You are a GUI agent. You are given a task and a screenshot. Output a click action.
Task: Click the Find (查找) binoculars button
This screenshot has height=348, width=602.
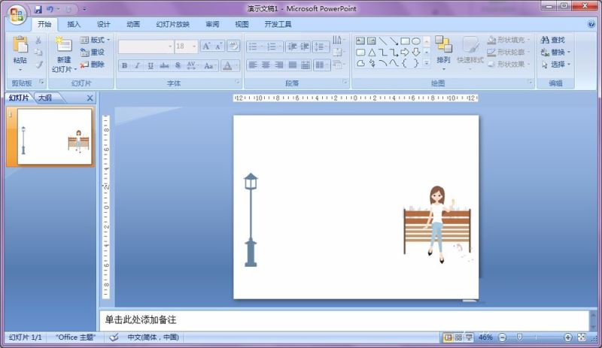point(552,40)
